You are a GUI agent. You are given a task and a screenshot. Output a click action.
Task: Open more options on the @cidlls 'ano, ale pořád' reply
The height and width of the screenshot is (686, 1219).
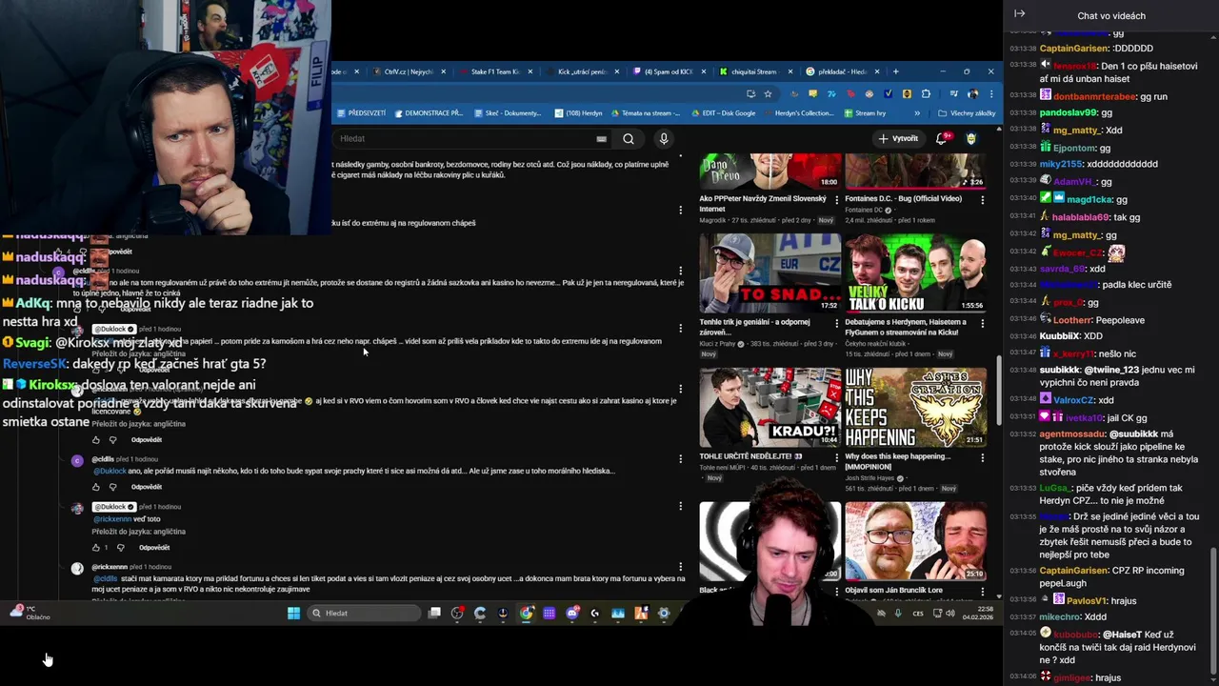point(680,459)
